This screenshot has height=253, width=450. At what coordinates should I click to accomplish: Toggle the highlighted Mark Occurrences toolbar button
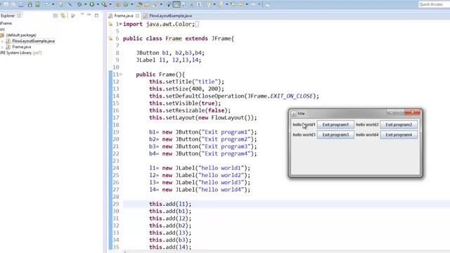pos(176,4)
